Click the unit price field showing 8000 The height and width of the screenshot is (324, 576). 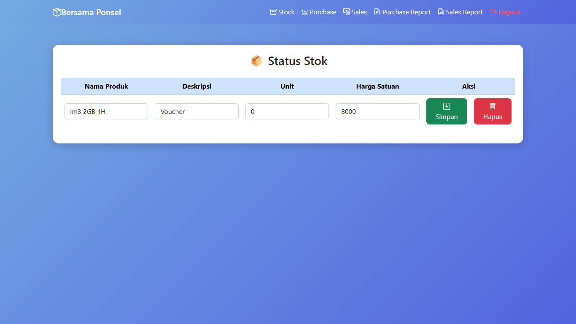377,111
